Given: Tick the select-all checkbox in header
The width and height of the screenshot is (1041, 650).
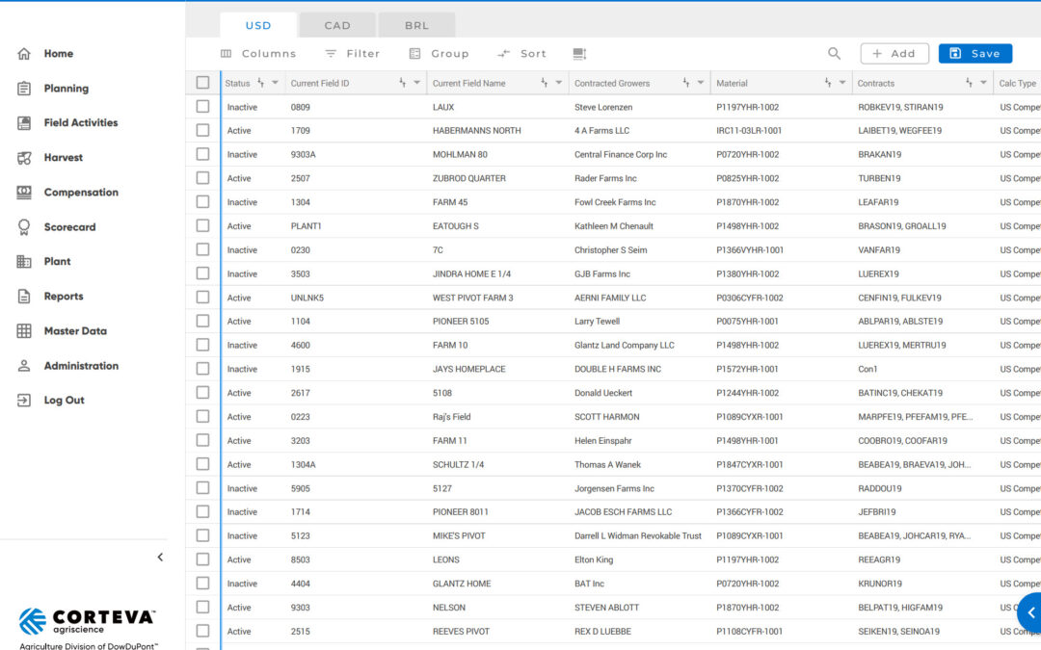Looking at the screenshot, I should click(x=202, y=83).
